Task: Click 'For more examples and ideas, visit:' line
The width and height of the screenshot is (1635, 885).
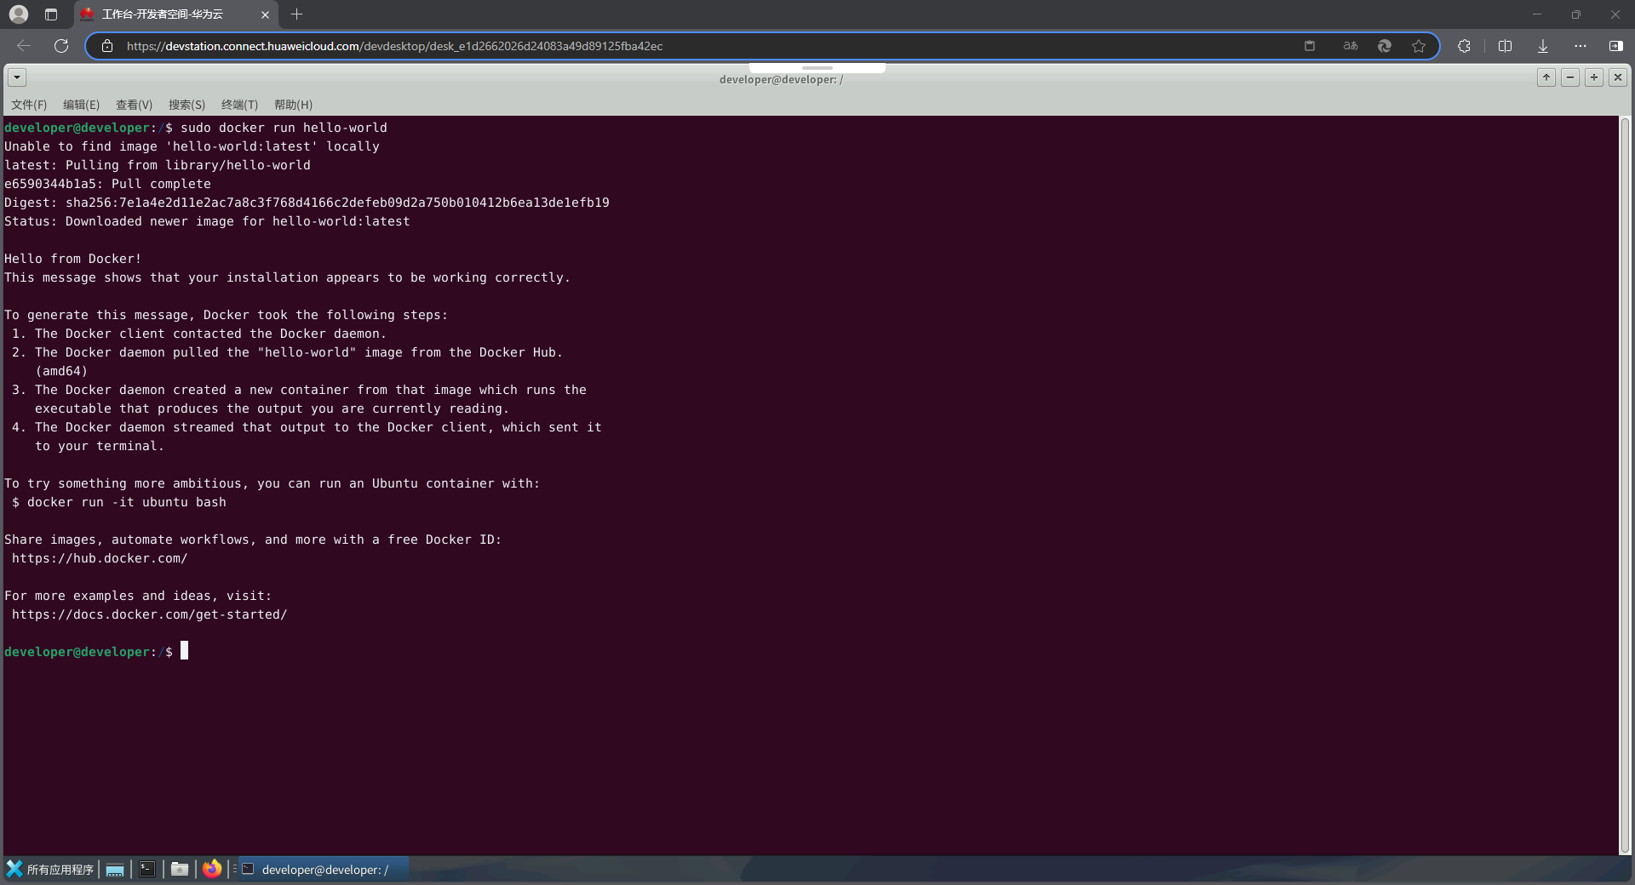Action: [138, 596]
